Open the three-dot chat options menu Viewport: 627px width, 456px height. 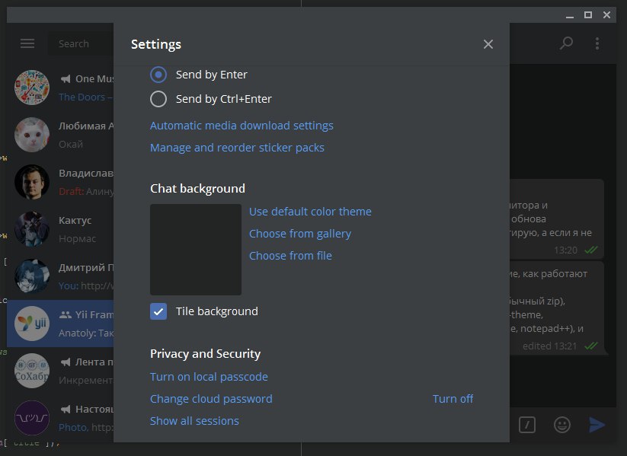coord(597,43)
